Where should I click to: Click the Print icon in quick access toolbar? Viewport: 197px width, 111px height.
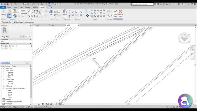pos(24,4)
